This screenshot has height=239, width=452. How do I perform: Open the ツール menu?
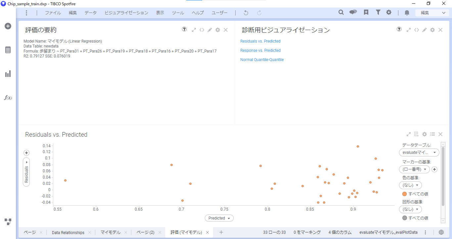coord(178,13)
